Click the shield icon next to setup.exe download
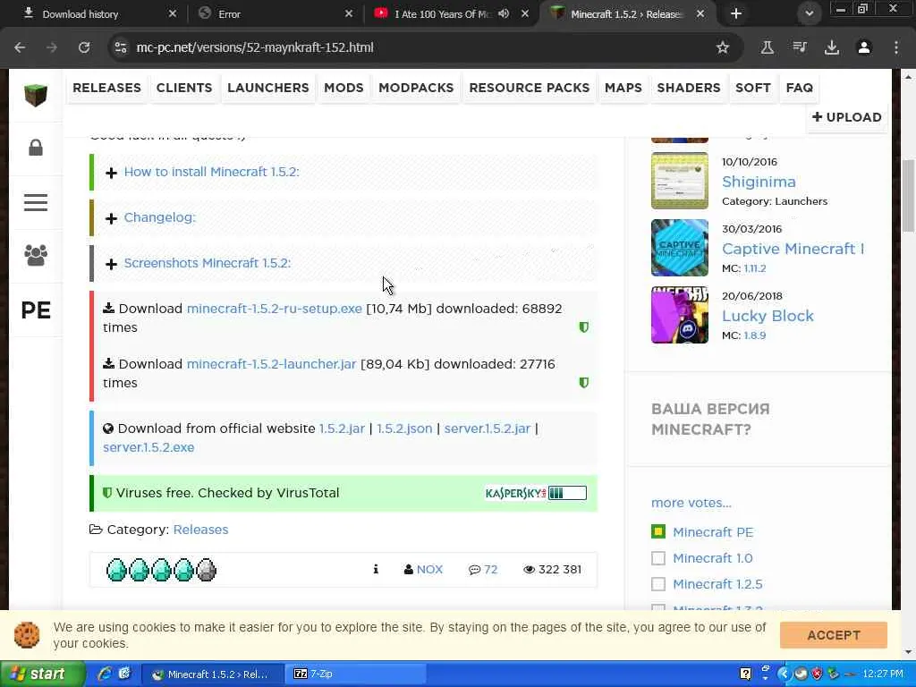Image resolution: width=916 pixels, height=687 pixels. click(583, 327)
